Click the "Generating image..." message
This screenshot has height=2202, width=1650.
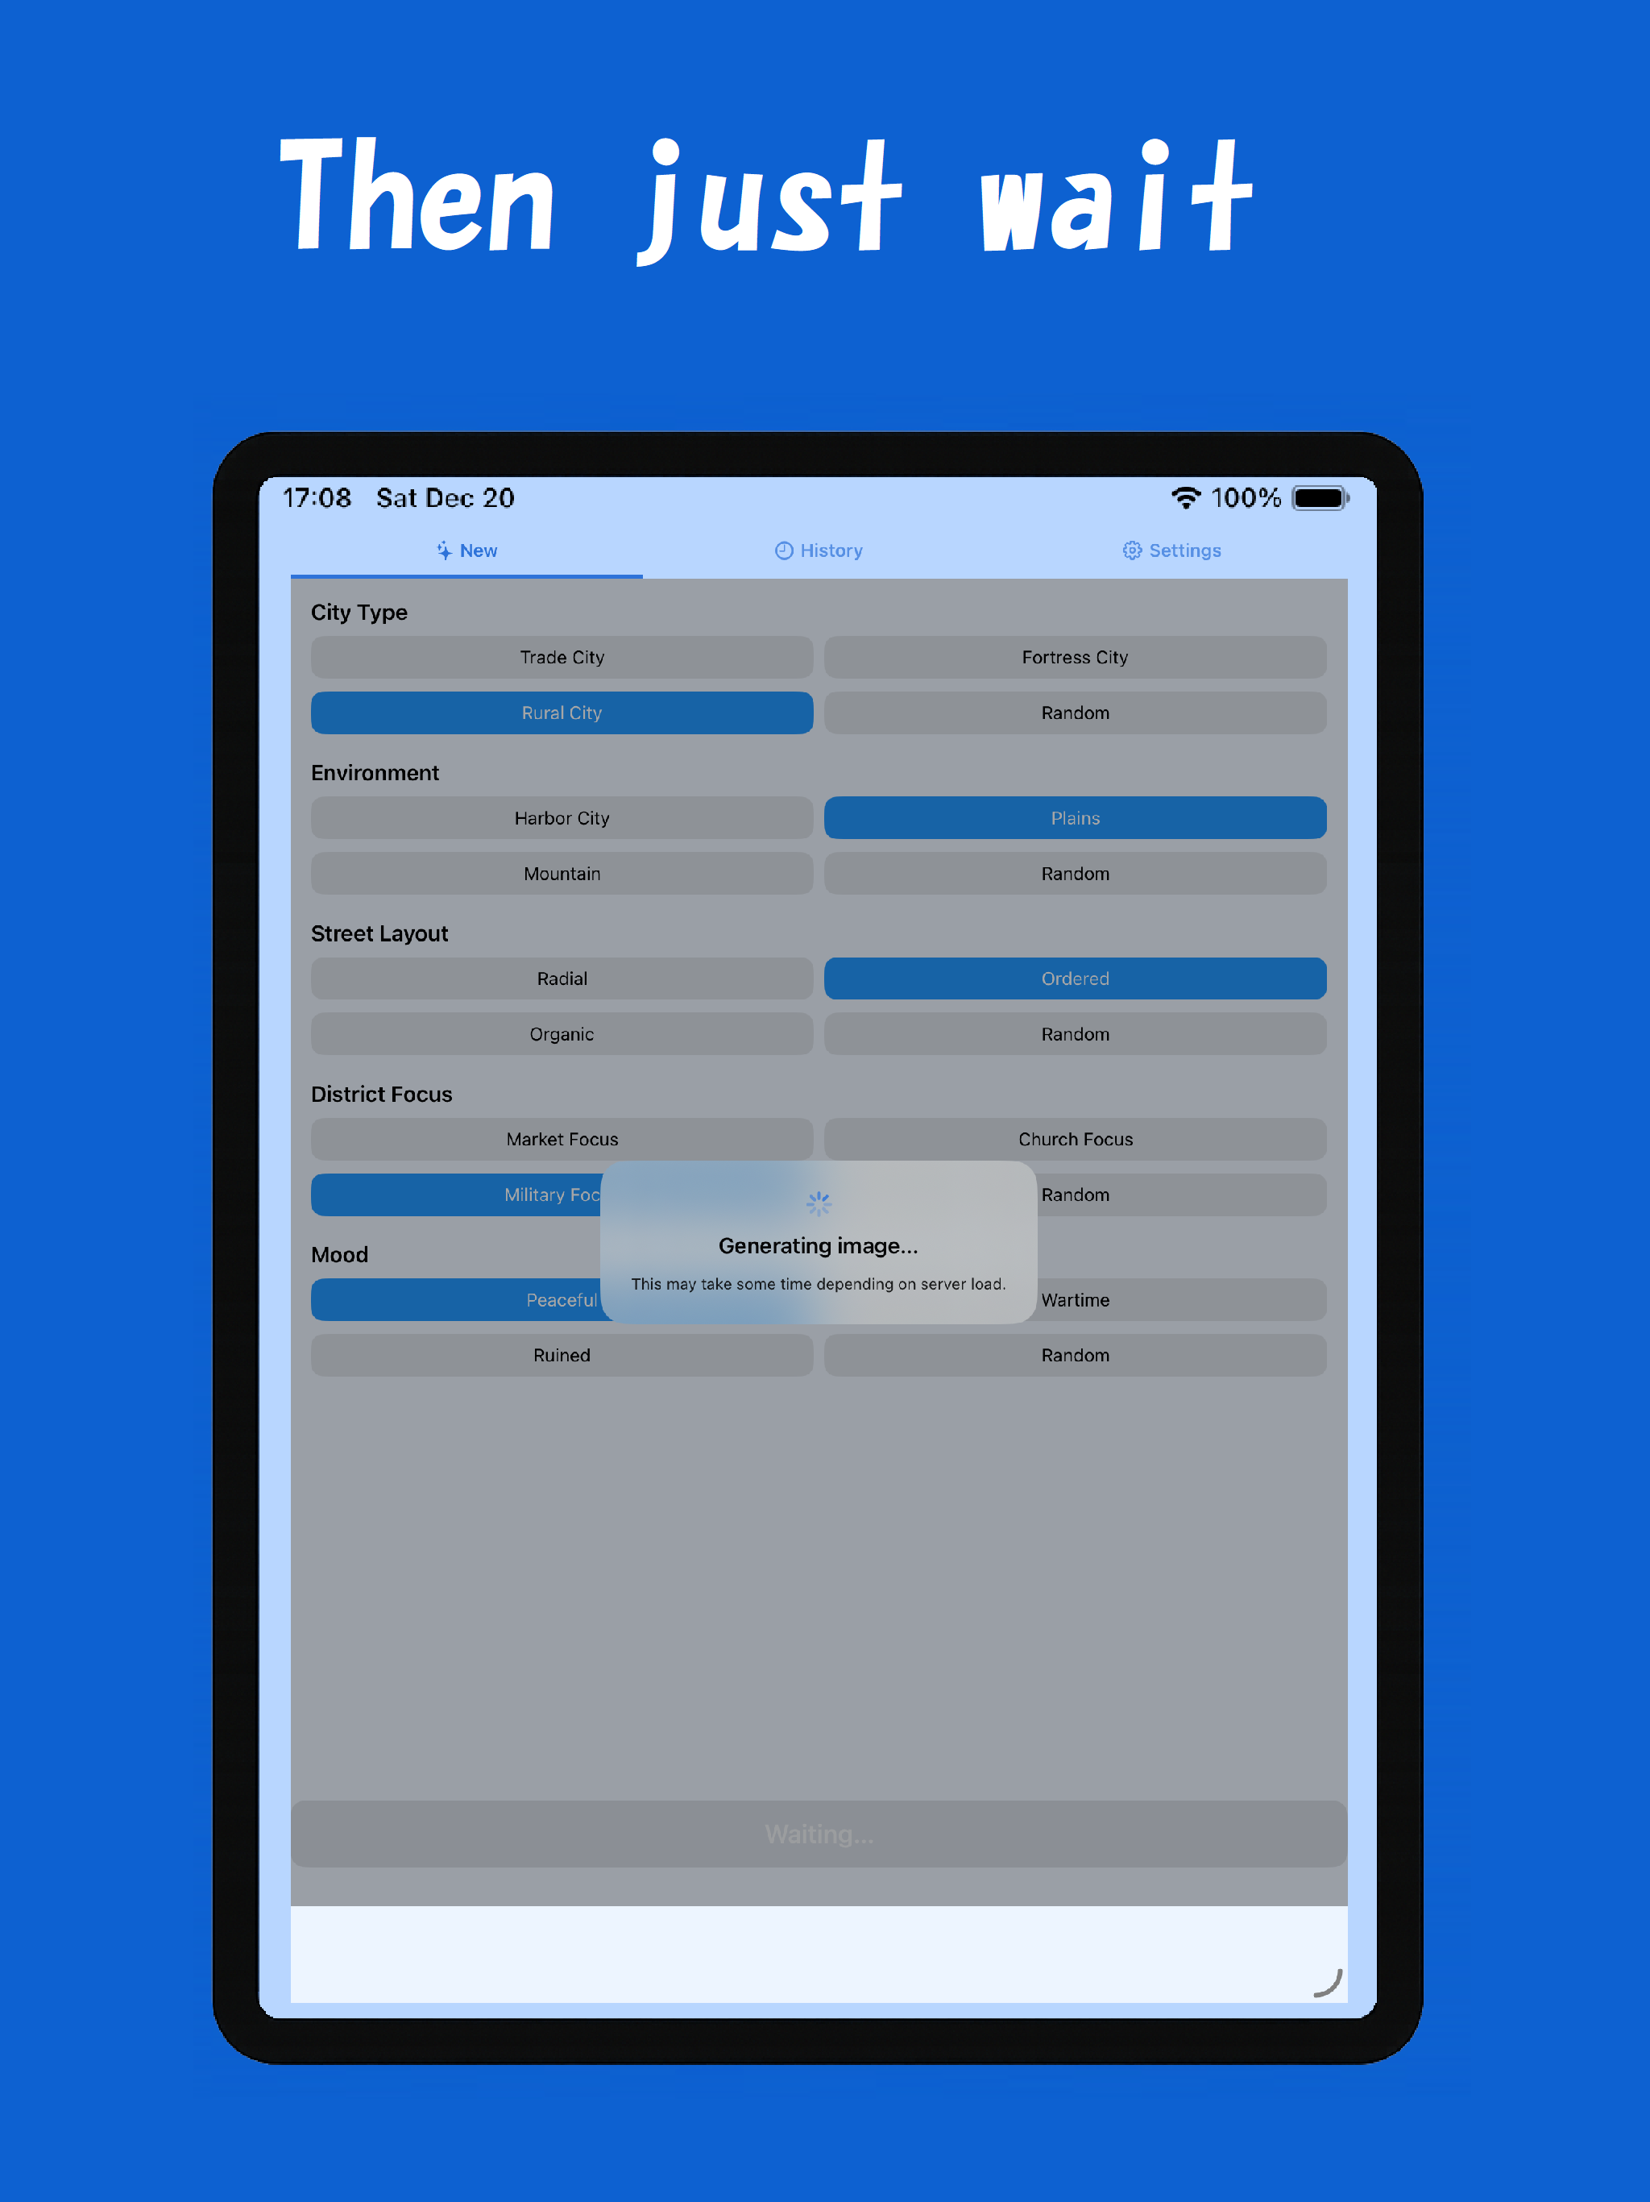[818, 1245]
